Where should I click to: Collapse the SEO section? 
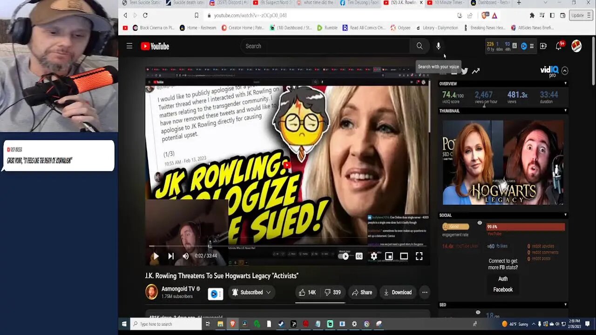[x=566, y=305]
